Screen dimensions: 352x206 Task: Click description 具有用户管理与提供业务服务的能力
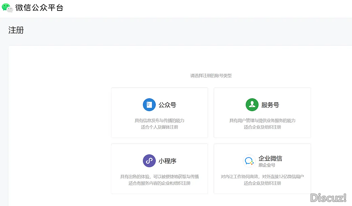[x=262, y=120]
